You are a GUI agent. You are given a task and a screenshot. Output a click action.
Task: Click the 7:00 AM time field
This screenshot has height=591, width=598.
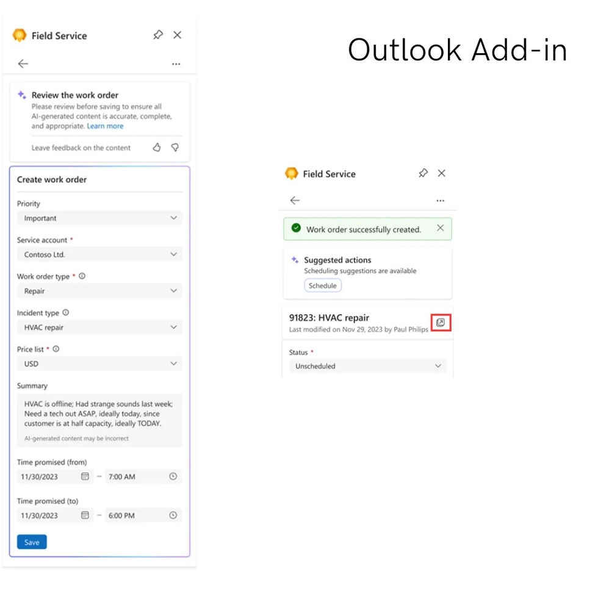click(x=143, y=476)
